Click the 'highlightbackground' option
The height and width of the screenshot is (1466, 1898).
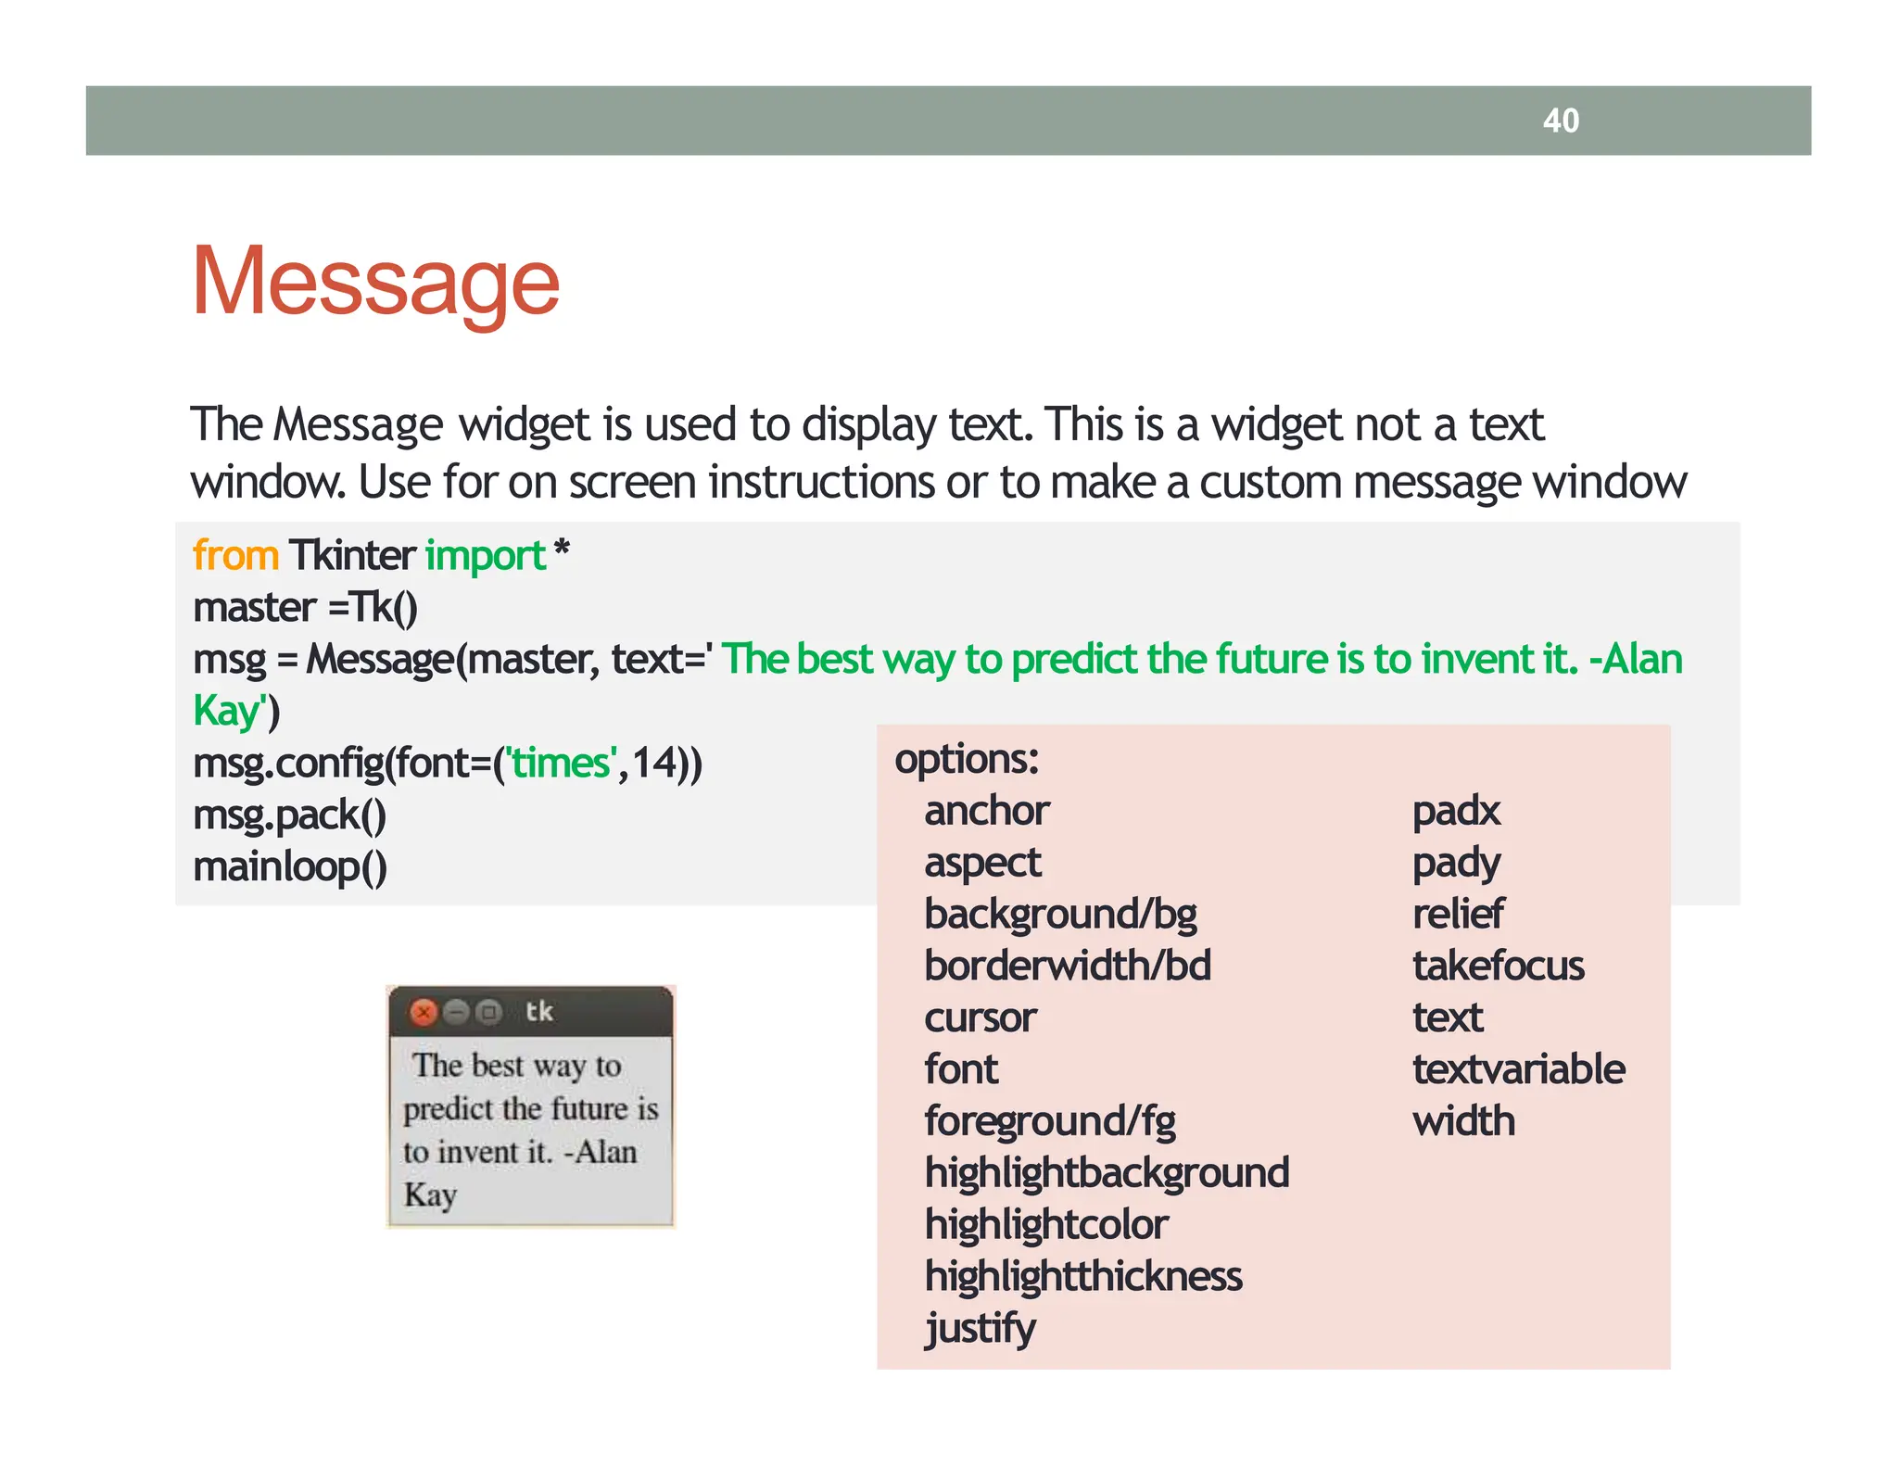point(1107,1174)
